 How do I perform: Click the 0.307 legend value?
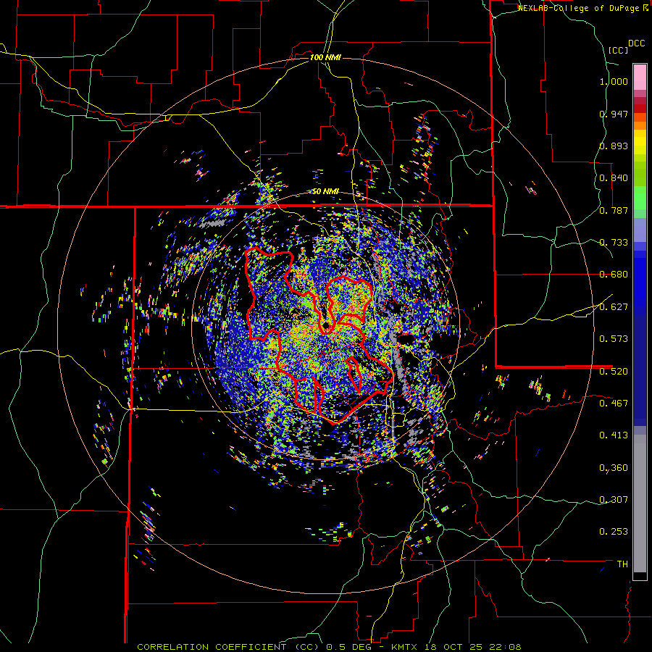[614, 500]
